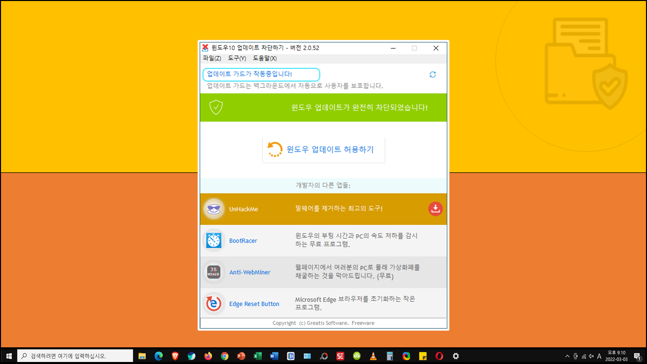
Task: Click the red X app icon in title bar
Action: 205,48
